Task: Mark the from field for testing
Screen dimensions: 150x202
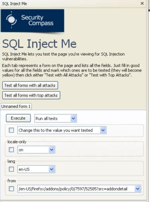Action: click(x=11, y=189)
